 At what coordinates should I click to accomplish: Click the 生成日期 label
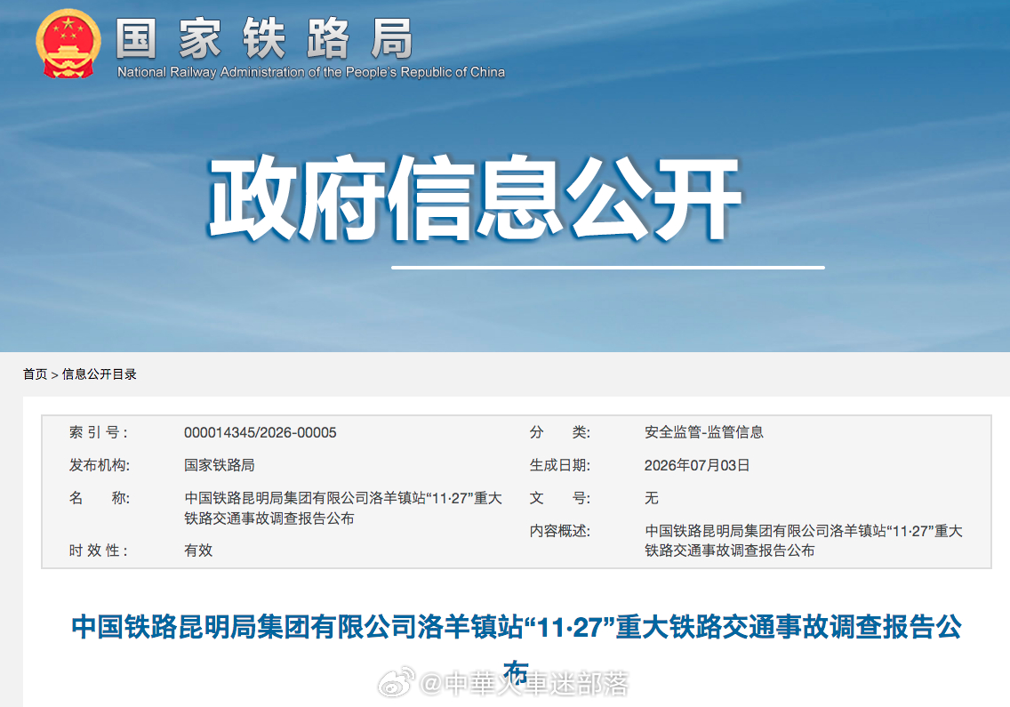pyautogui.click(x=560, y=465)
